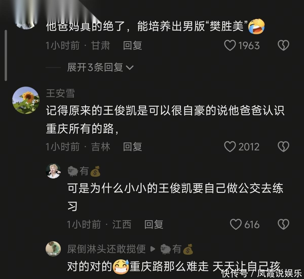
Task: Open avatar of 屎倒淋头还敢搅便
Action: coord(53,249)
